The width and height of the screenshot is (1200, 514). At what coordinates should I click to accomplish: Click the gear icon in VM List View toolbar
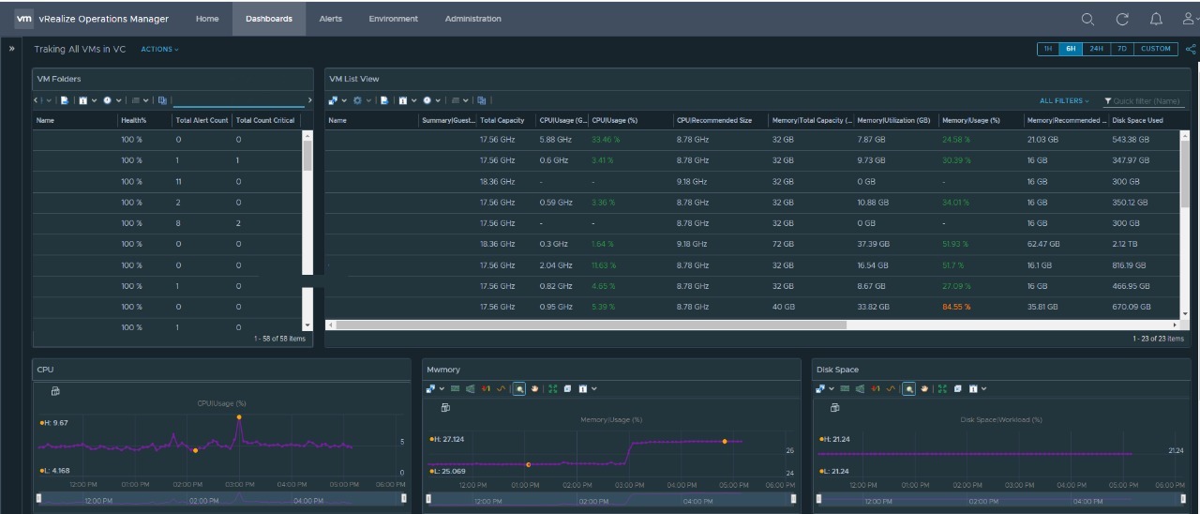[x=357, y=100]
